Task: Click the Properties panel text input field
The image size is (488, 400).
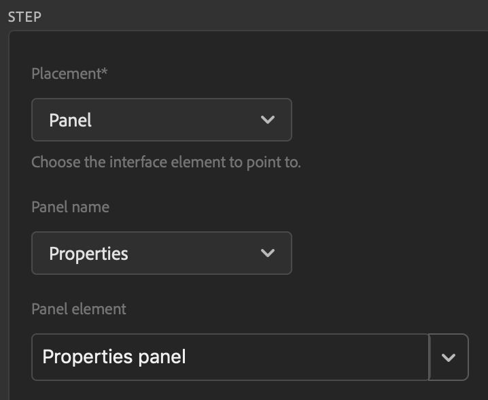Action: (230, 356)
